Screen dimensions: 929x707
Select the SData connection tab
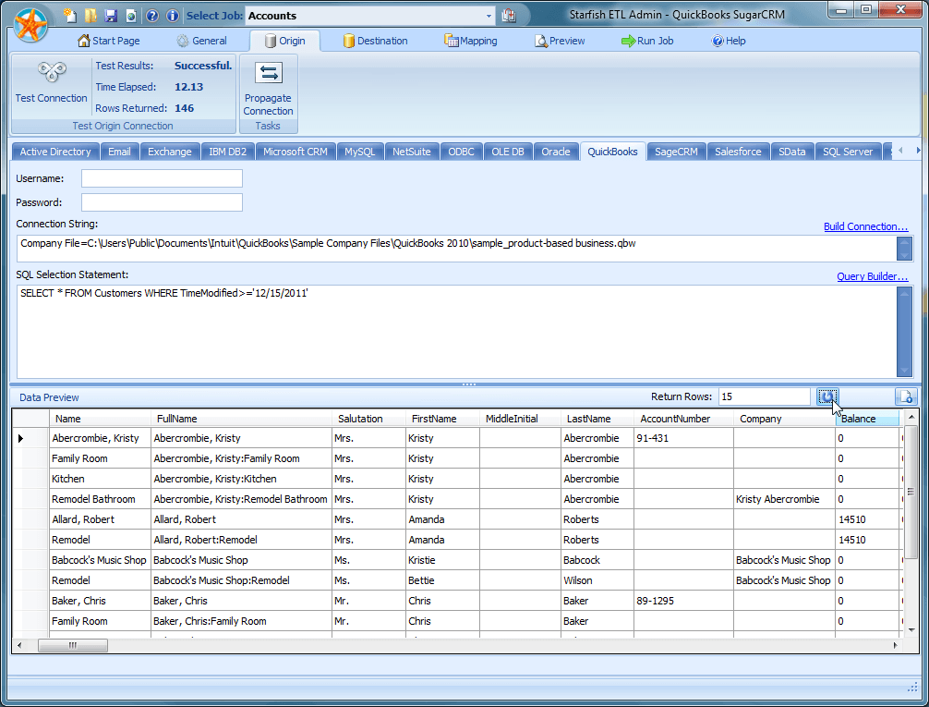pyautogui.click(x=792, y=152)
